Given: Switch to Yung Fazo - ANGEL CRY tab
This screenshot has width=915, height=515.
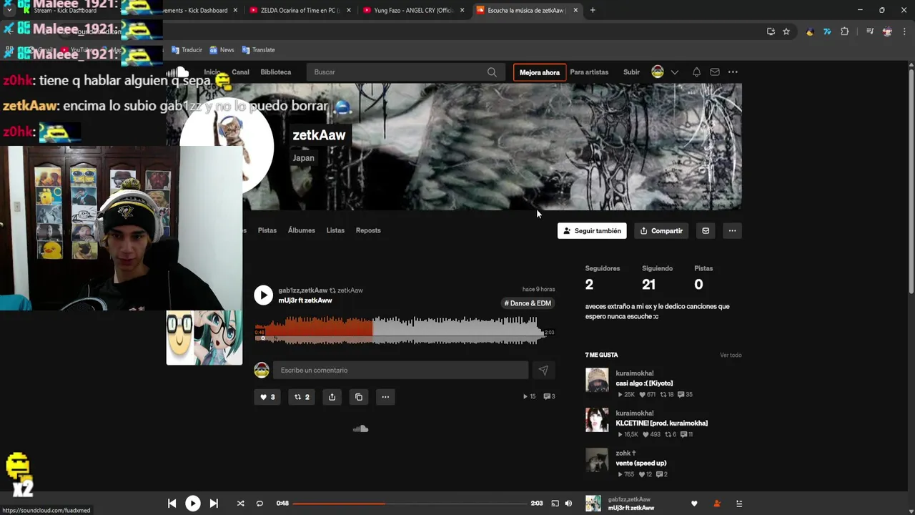Looking at the screenshot, I should pos(414,10).
